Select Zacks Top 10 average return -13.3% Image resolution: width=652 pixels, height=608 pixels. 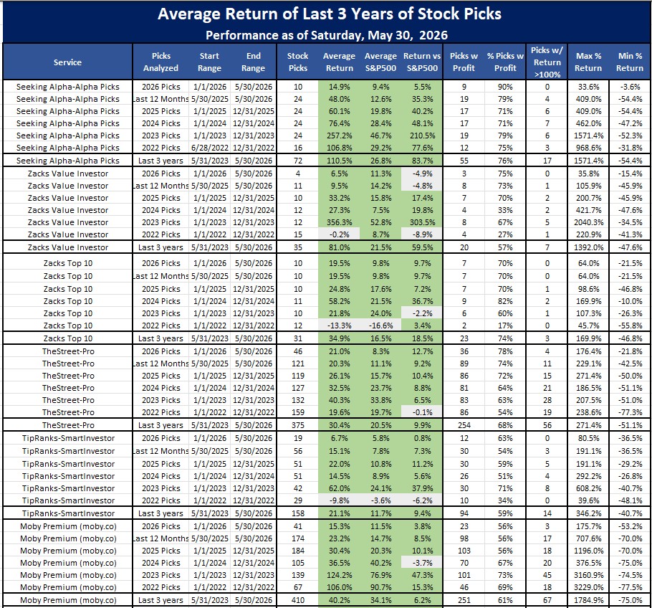click(x=340, y=326)
